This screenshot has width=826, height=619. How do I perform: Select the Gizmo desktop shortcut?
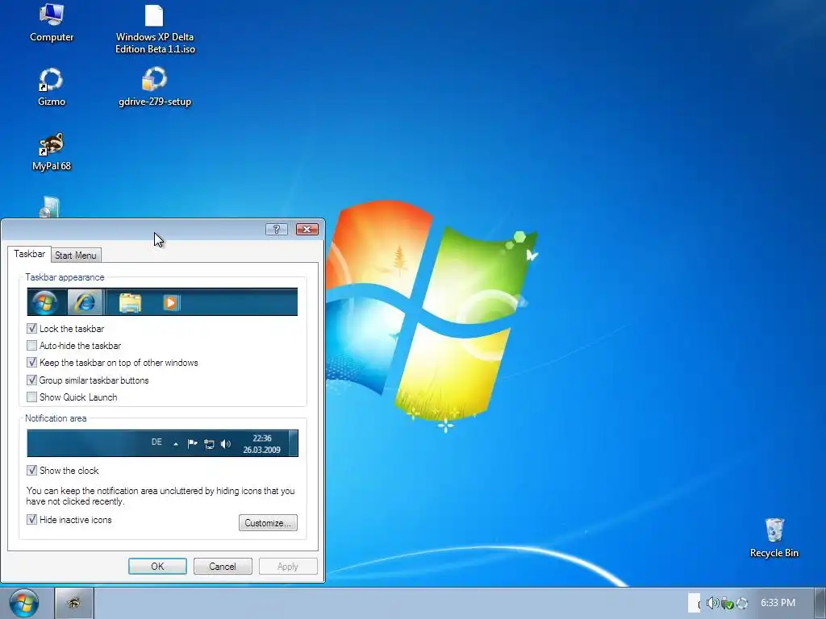click(x=51, y=87)
